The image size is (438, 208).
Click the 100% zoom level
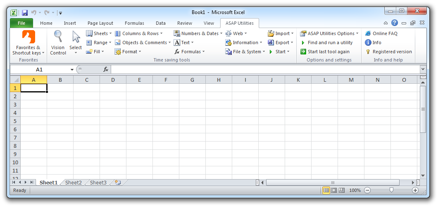pyautogui.click(x=355, y=190)
